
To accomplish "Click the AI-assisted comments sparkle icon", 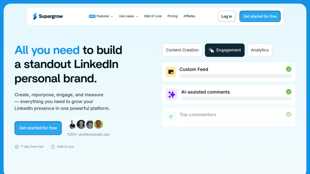I will click(172, 95).
